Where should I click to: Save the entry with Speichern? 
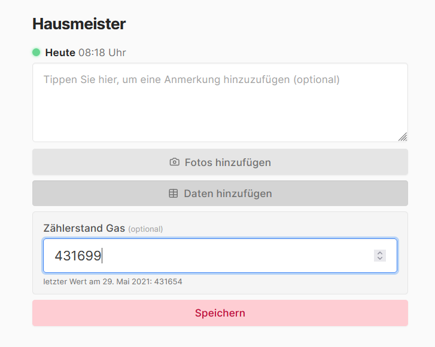(220, 313)
